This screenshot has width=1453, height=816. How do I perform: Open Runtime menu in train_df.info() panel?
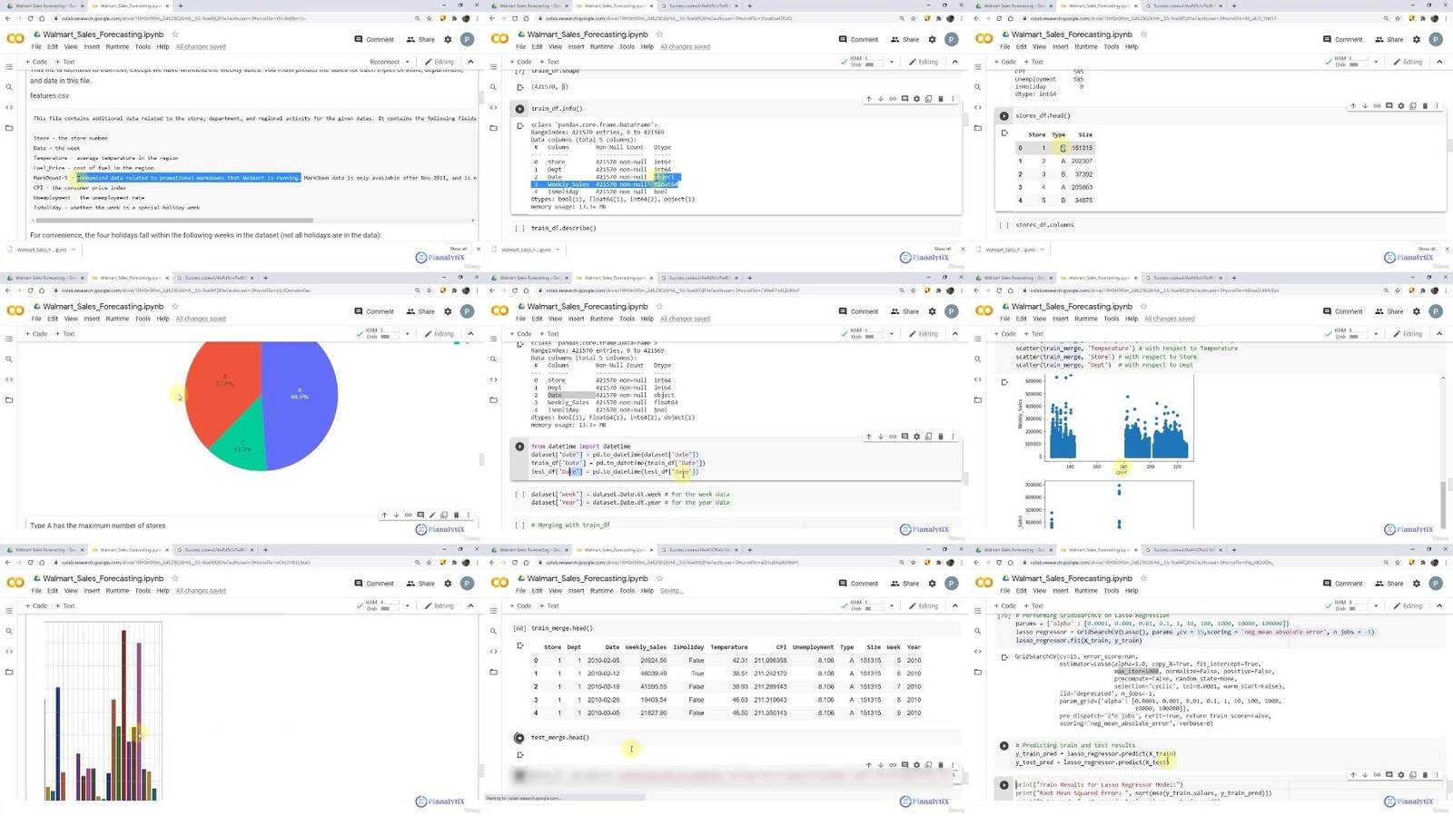click(601, 46)
